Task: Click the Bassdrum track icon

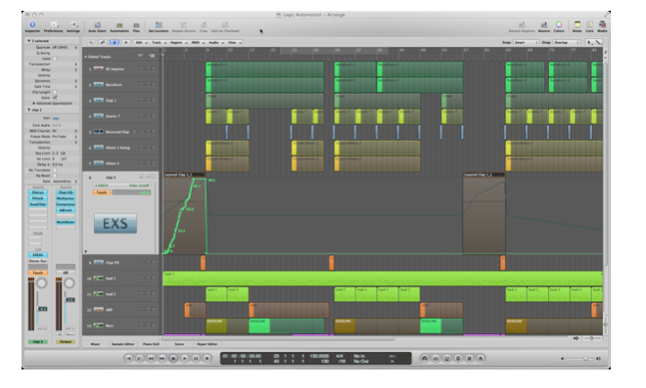Action: (99, 84)
